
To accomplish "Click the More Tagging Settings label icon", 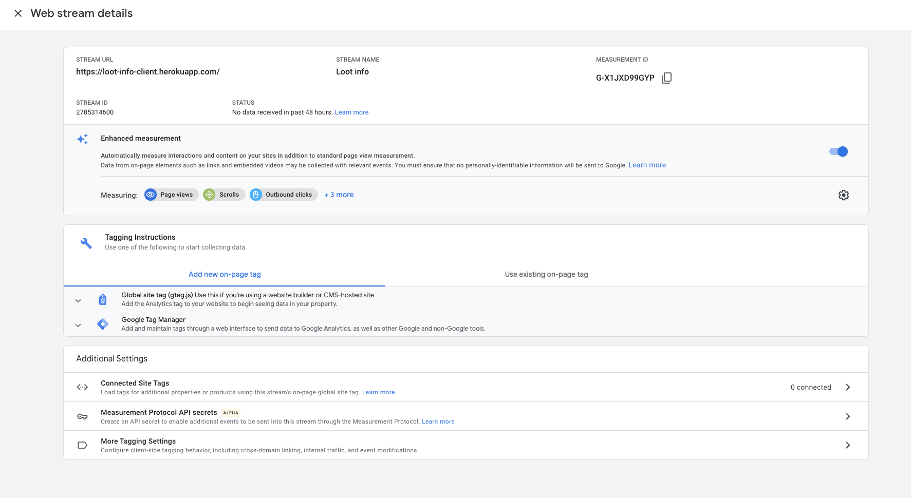I will point(82,445).
